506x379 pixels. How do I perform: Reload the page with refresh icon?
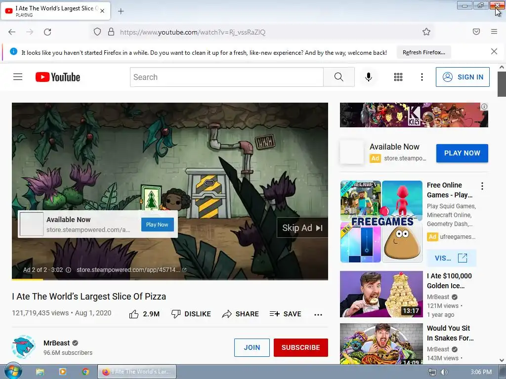pyautogui.click(x=47, y=32)
